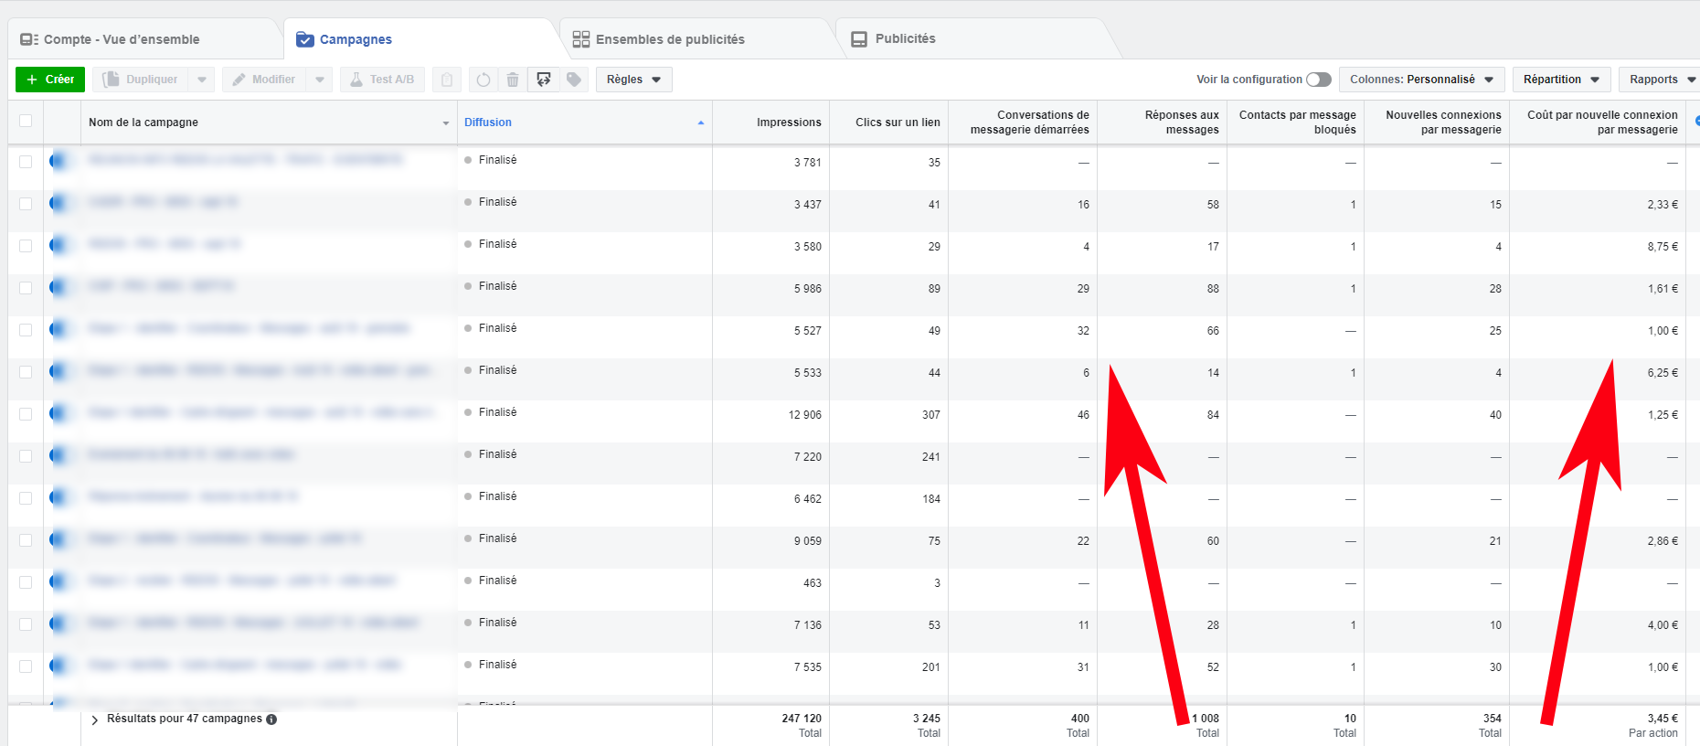Click the account overview tab icon
The height and width of the screenshot is (746, 1700).
click(29, 39)
